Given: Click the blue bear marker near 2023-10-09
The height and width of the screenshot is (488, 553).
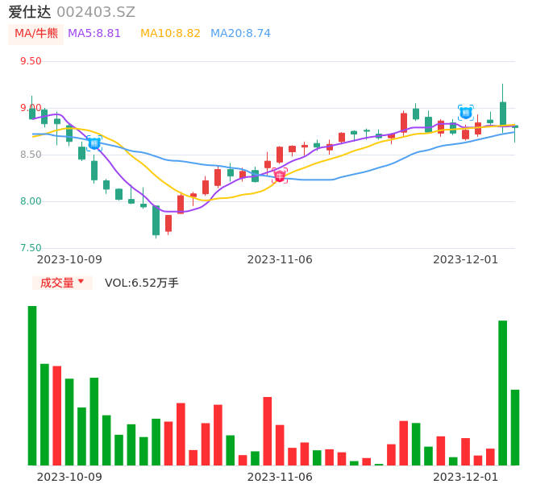Looking at the screenshot, I should pos(94,143).
